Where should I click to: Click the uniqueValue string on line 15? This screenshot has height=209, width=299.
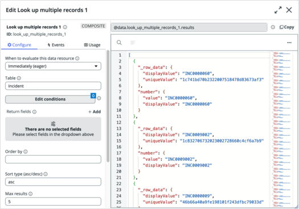(222, 141)
